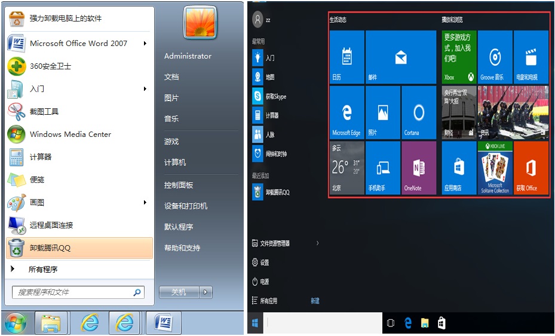Open Administrator folder link
The image size is (555, 336).
188,56
